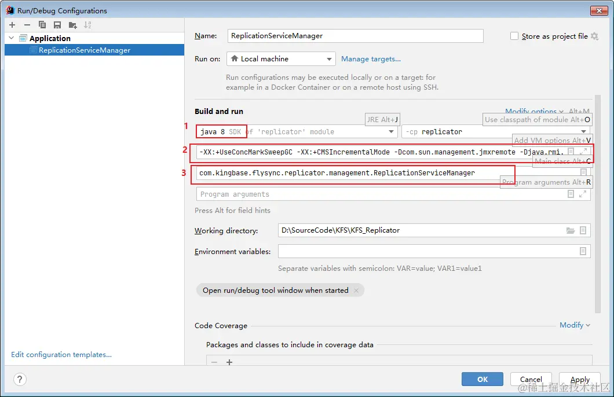Expand the Program arguments field
The image size is (614, 397).
tap(583, 194)
